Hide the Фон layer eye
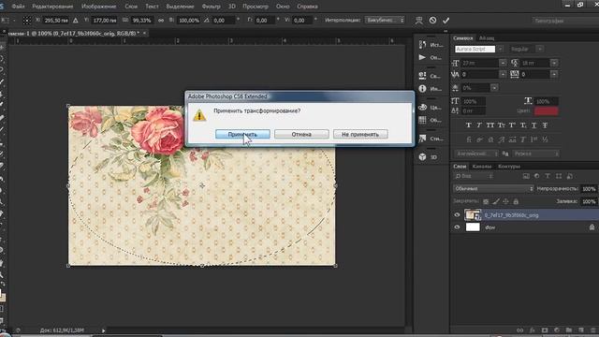 click(457, 227)
